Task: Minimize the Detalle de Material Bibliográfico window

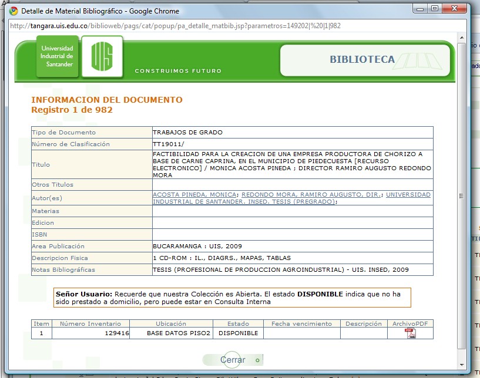Action: point(419,8)
